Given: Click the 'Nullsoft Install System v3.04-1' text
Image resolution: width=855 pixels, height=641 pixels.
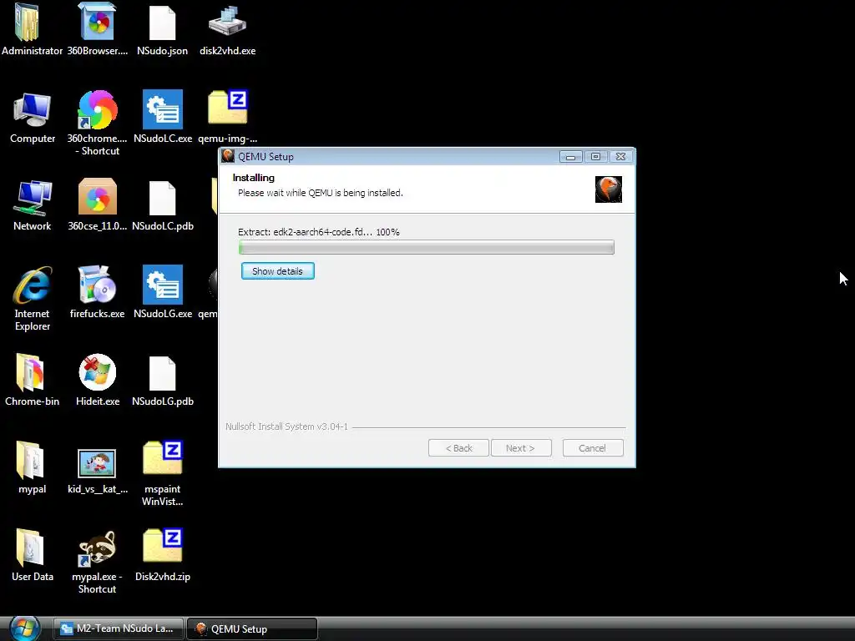Looking at the screenshot, I should (x=286, y=426).
